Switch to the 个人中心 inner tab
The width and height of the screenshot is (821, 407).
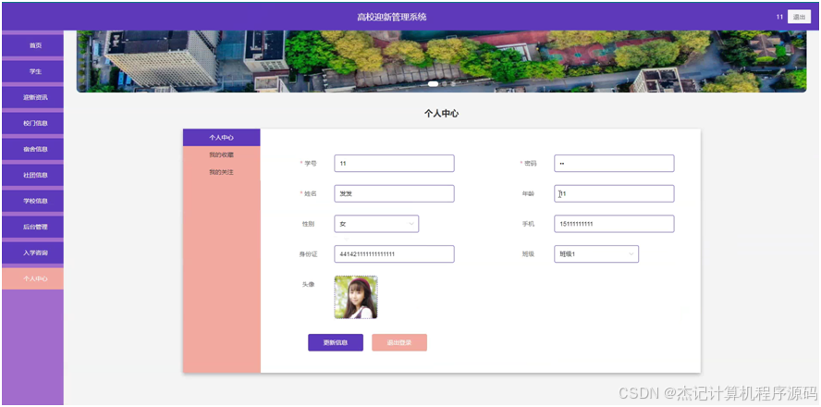coord(222,138)
